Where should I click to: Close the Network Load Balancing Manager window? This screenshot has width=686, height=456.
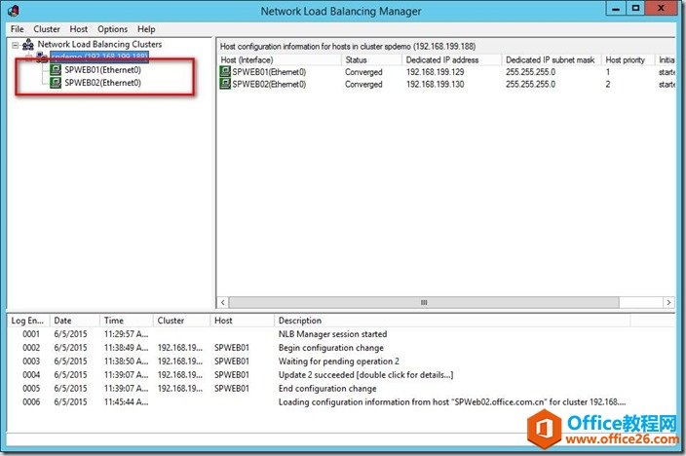662,9
